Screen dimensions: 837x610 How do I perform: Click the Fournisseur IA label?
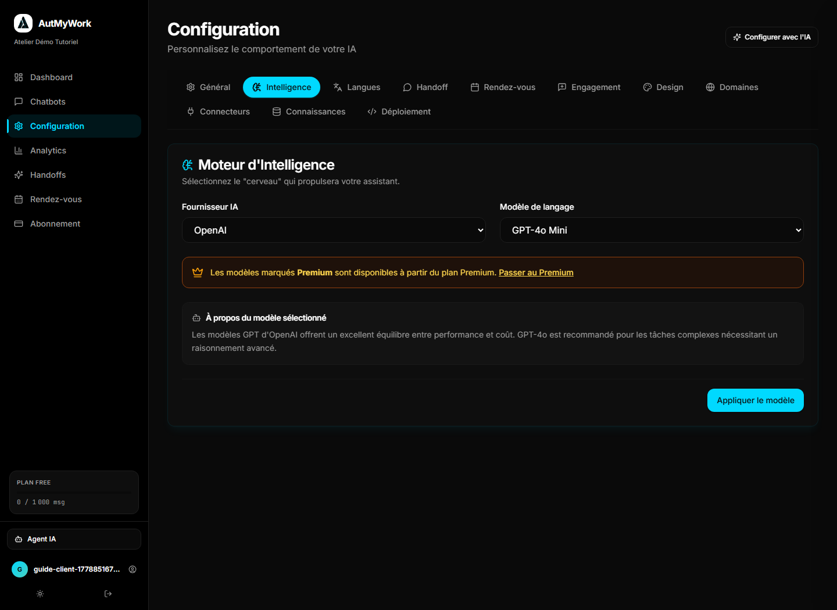[x=210, y=207]
